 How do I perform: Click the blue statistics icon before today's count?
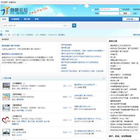[1, 35]
